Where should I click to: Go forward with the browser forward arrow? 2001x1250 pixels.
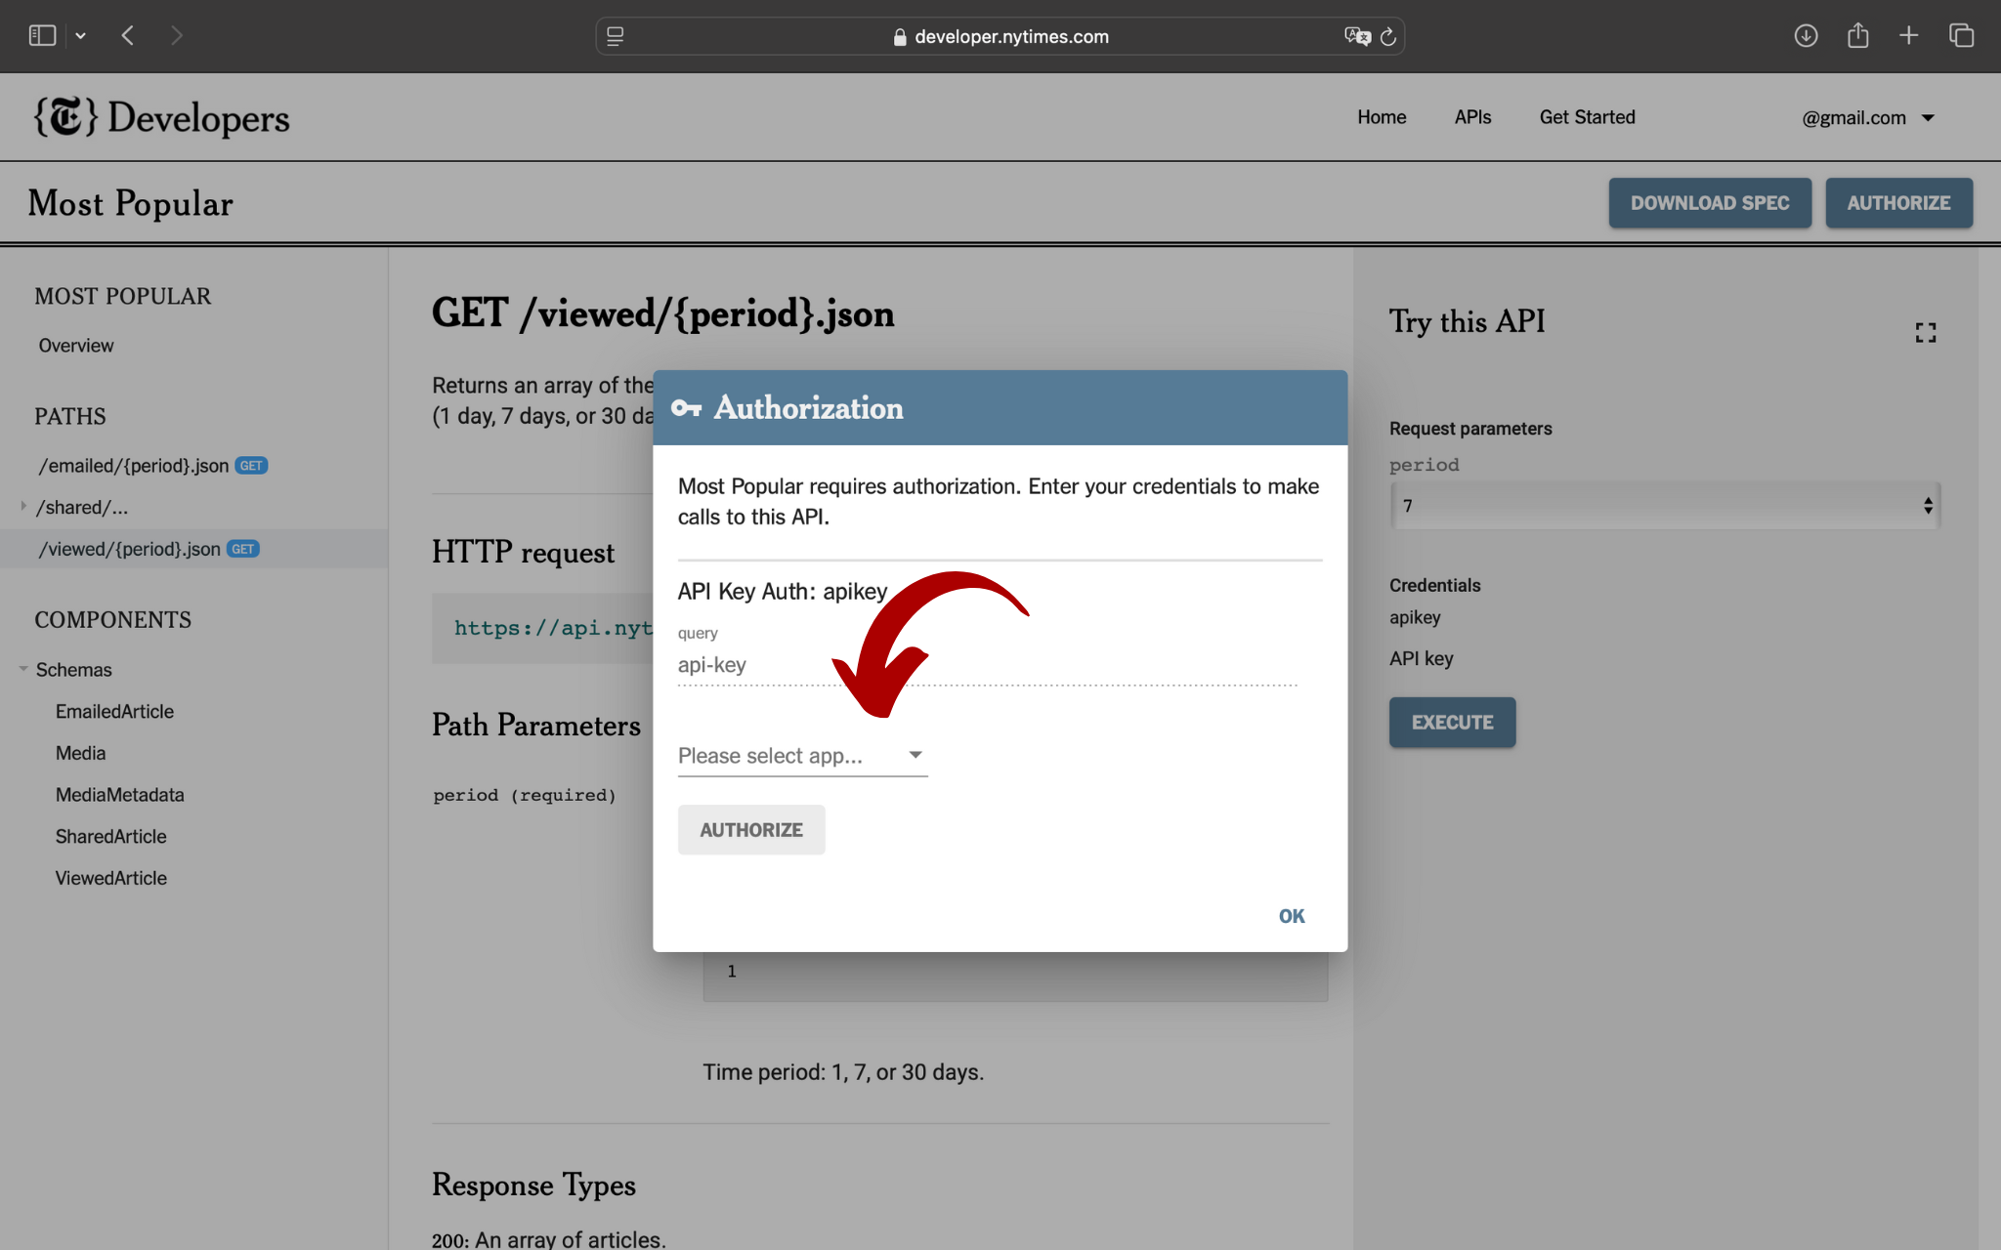pyautogui.click(x=177, y=36)
